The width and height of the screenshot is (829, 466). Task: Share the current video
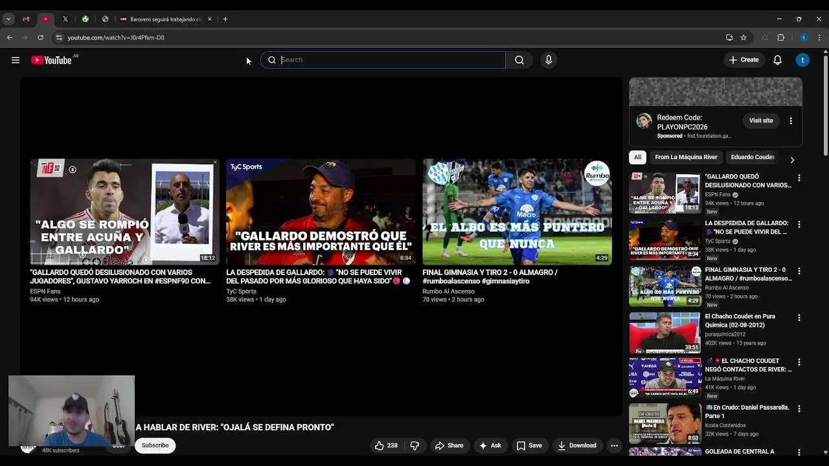[449, 445]
